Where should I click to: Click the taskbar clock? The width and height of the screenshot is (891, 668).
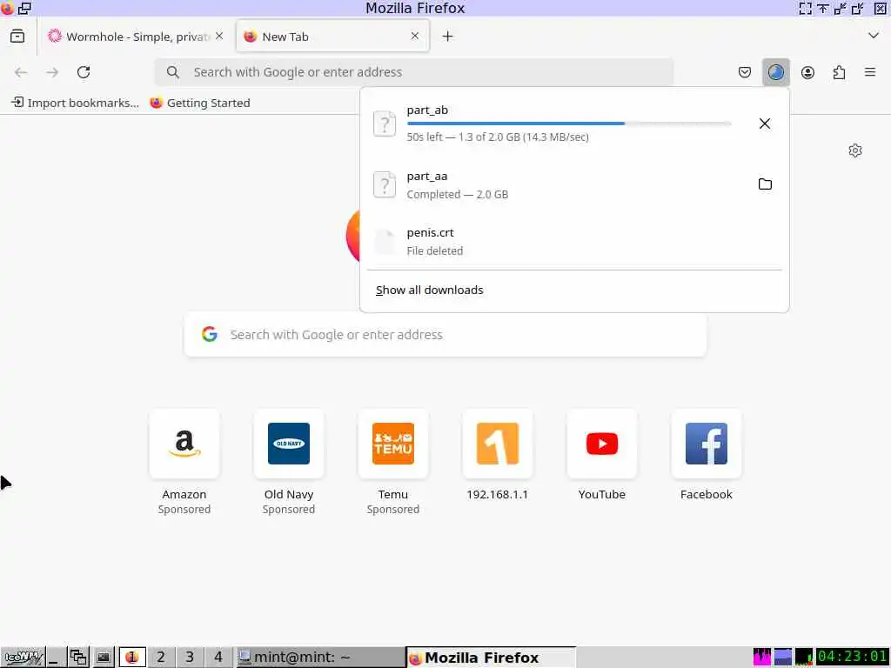852,658
